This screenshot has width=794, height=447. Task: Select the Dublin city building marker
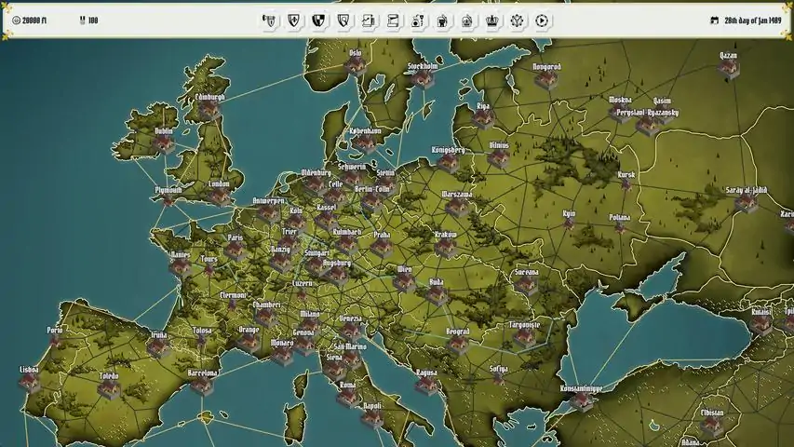pos(164,144)
